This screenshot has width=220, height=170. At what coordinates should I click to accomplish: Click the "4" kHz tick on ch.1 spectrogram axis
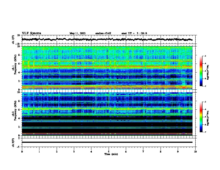click(19, 72)
